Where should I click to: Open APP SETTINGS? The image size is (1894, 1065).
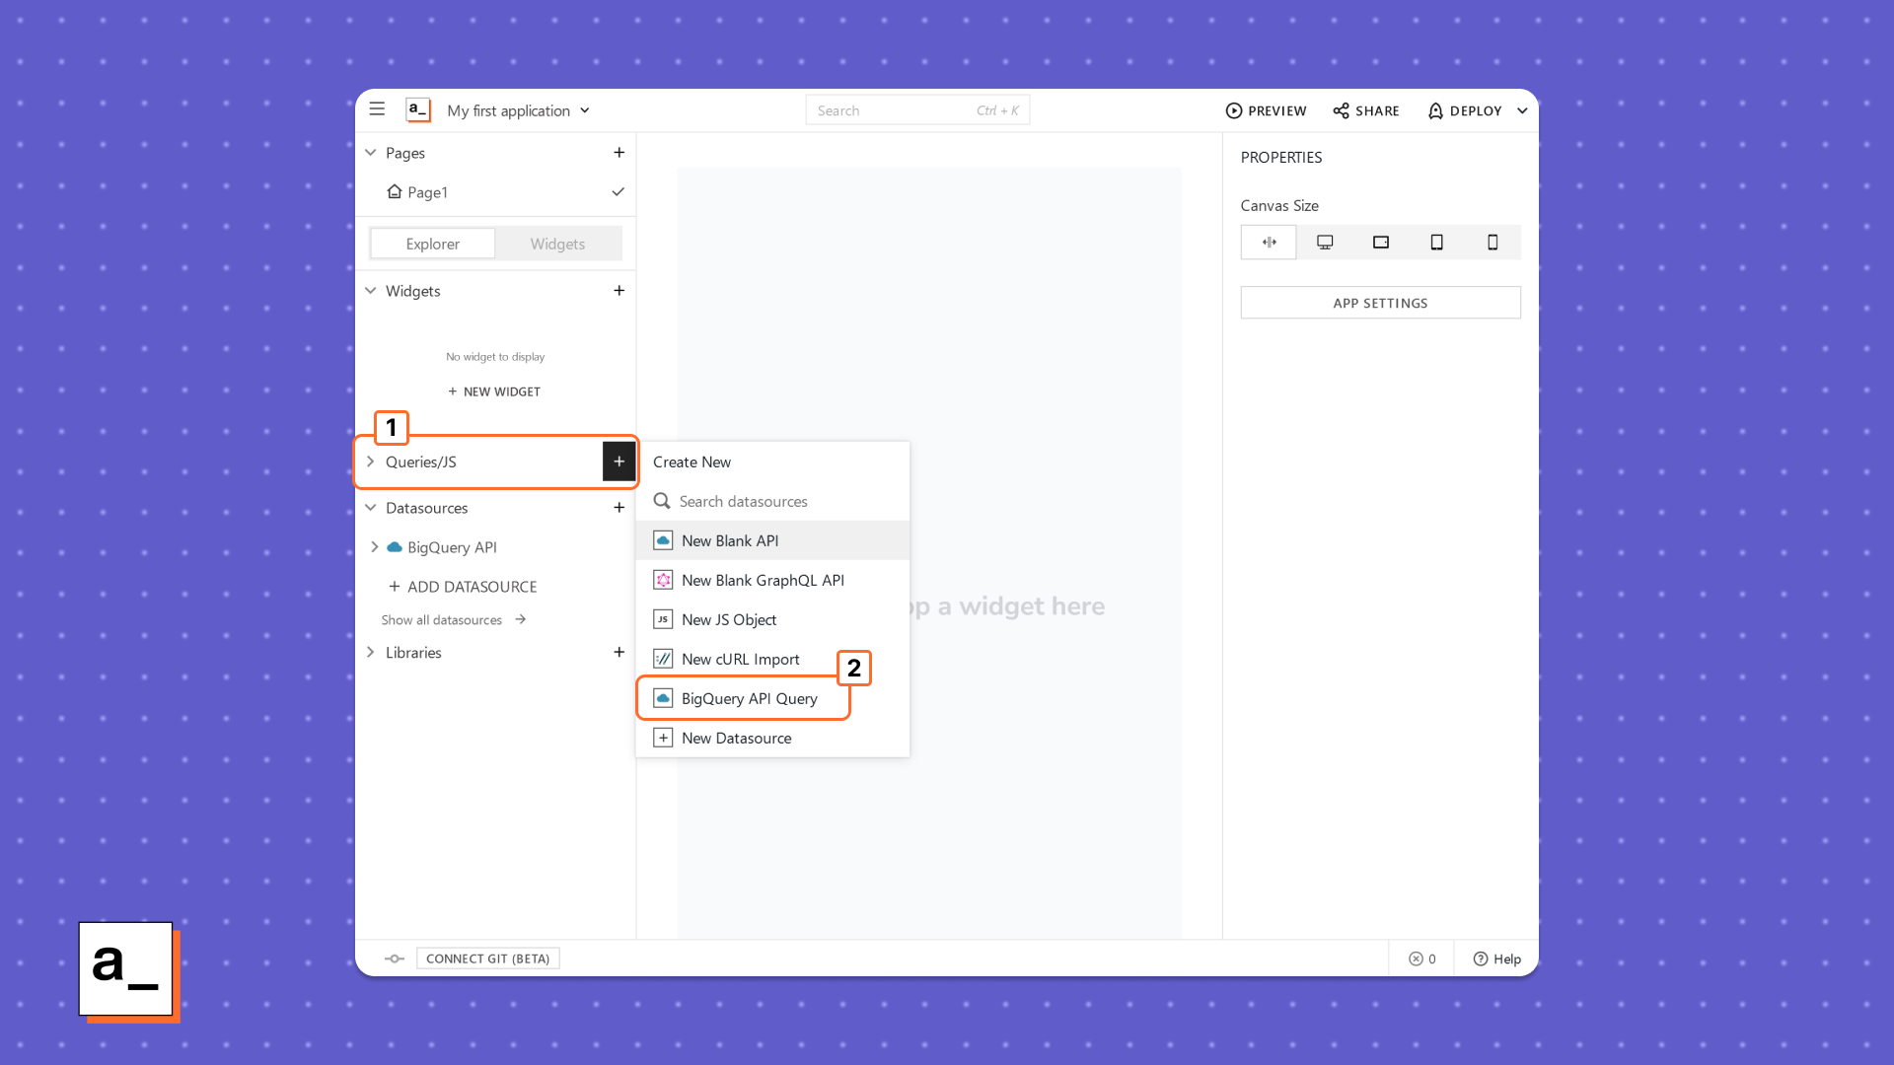(1380, 303)
